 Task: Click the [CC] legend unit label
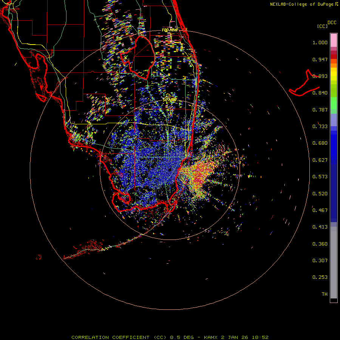tap(322, 26)
